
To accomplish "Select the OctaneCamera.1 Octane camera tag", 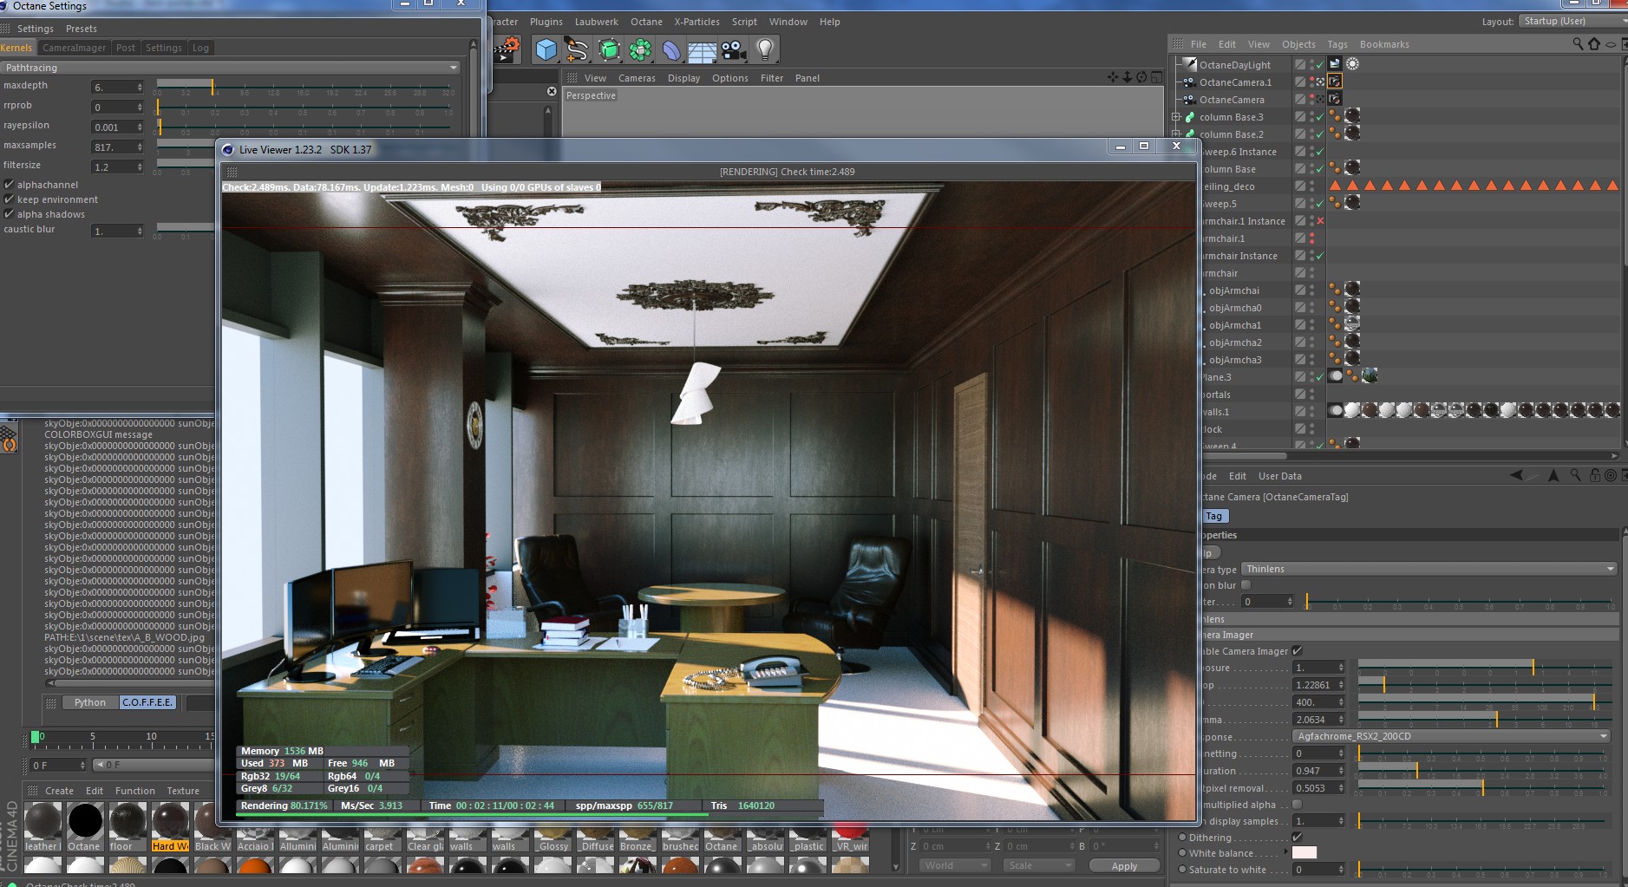I will click(1335, 81).
